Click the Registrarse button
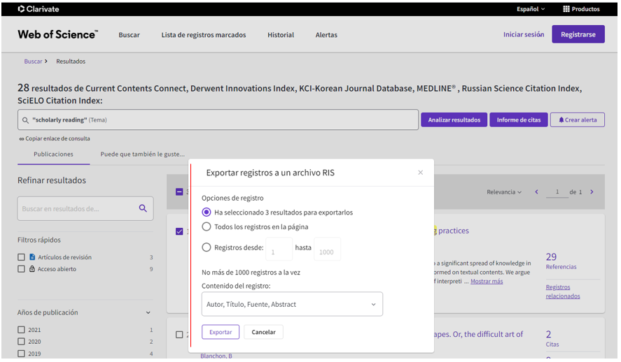The width and height of the screenshot is (621, 362). pyautogui.click(x=578, y=34)
